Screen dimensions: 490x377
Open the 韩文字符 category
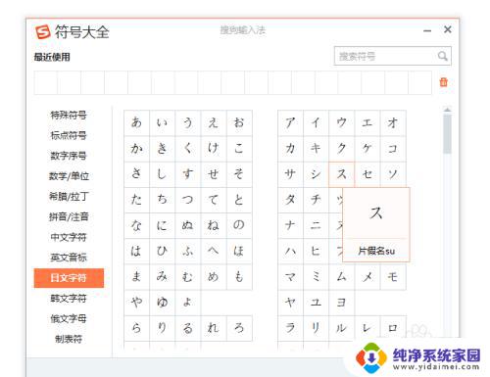69,298
